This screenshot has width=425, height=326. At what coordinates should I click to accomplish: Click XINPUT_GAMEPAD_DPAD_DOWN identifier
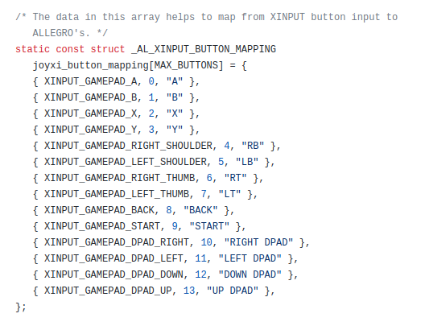point(113,274)
